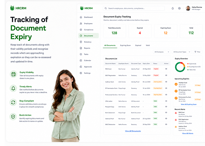This screenshot has width=205, height=146.
Task: Focus the search employees, documents field
Action: [x=134, y=8]
